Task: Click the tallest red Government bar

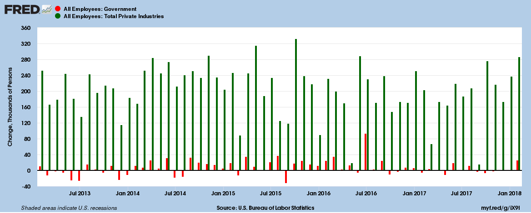Action: coord(366,152)
